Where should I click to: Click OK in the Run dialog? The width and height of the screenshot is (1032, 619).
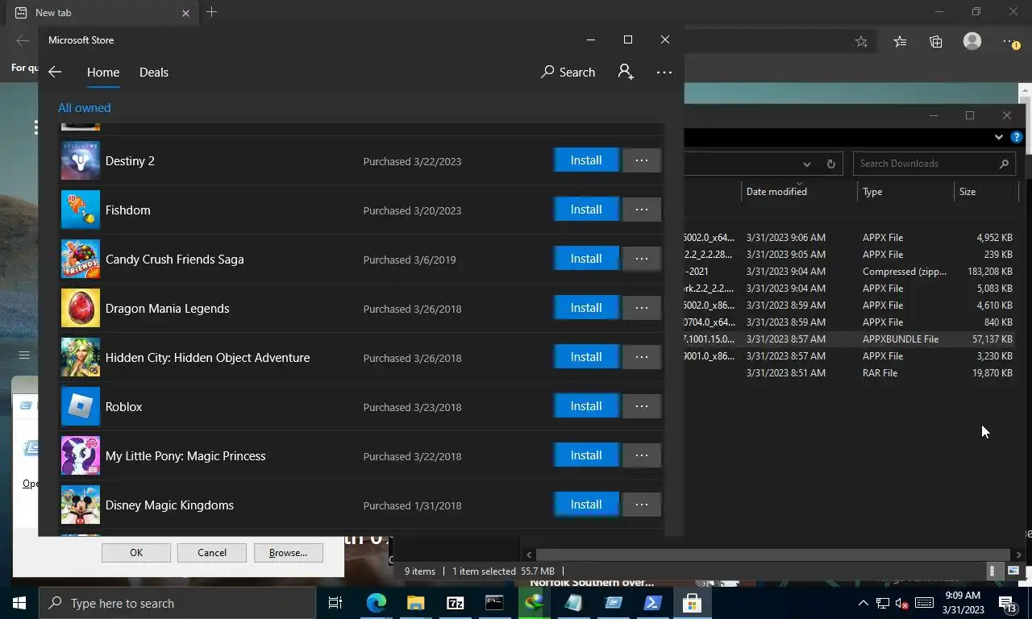(x=136, y=553)
